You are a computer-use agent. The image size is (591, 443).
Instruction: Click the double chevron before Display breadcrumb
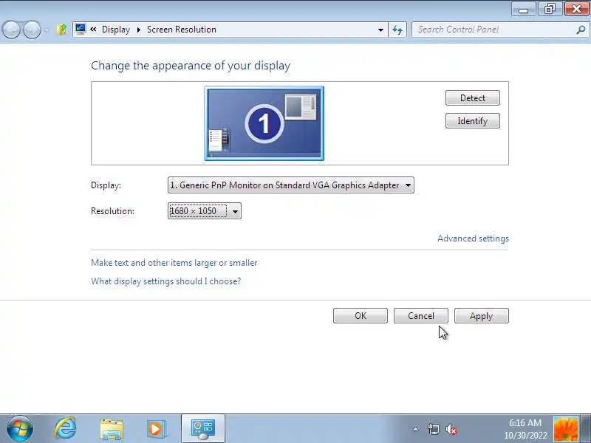(93, 30)
